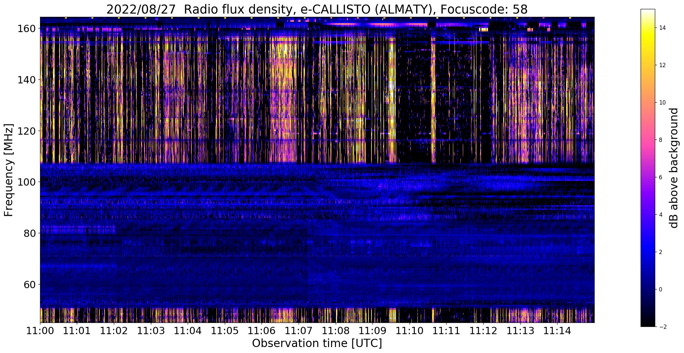Click the '10' colorbar tick label

click(662, 103)
